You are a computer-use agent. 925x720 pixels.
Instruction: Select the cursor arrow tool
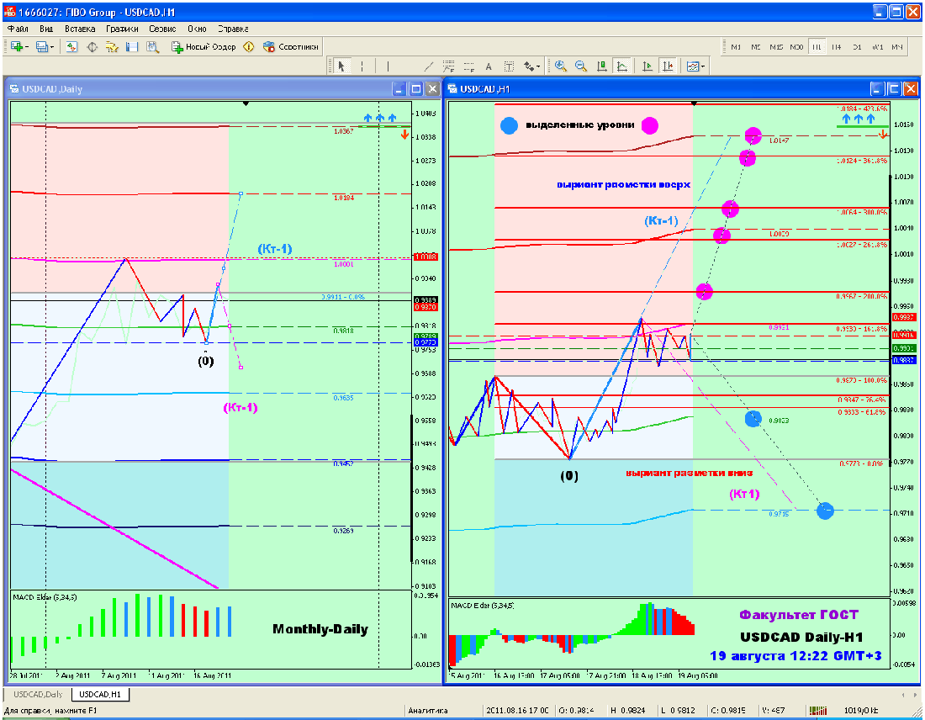coord(341,66)
